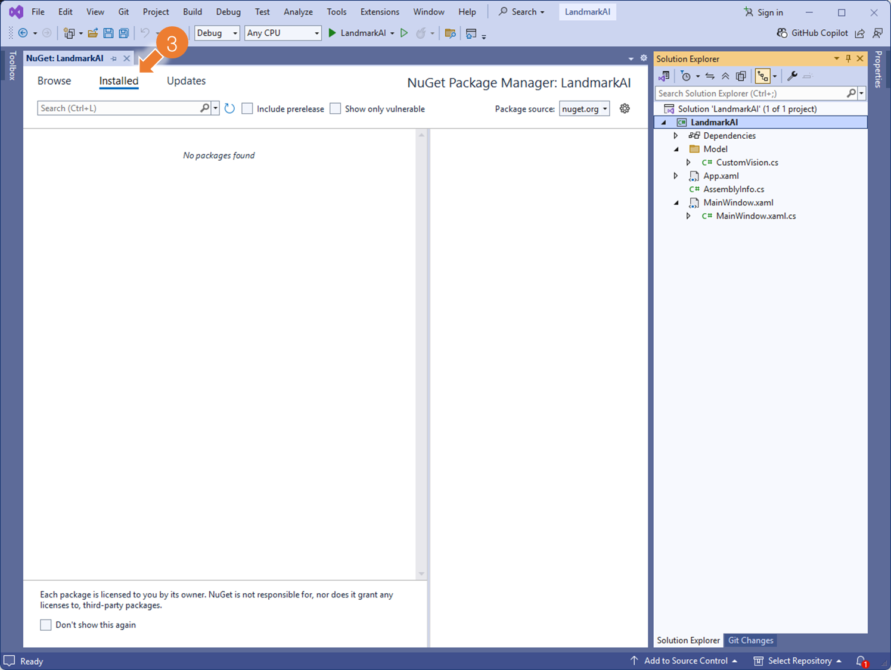
Task: Expand the CustomVision.cs node
Action: click(x=688, y=163)
